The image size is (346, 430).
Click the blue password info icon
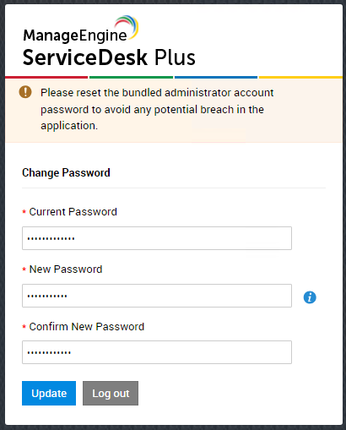click(310, 297)
